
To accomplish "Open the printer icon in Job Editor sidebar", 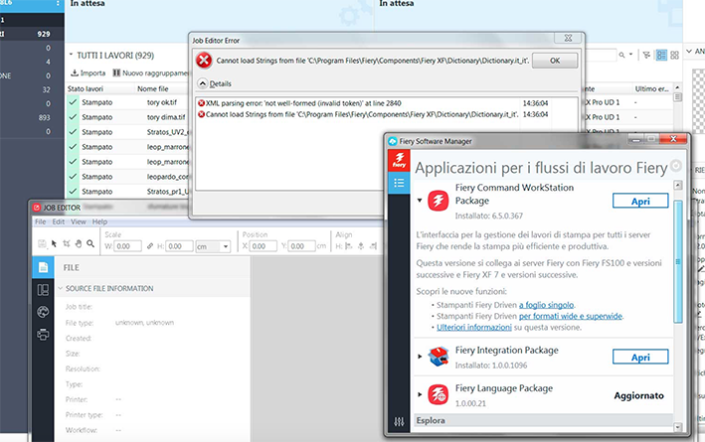I will (x=43, y=334).
